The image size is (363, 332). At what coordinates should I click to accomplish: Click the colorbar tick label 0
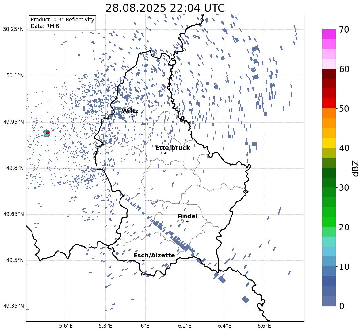342,306
